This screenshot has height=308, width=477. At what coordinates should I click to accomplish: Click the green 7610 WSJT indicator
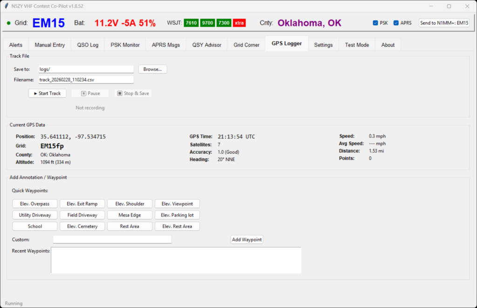click(191, 23)
